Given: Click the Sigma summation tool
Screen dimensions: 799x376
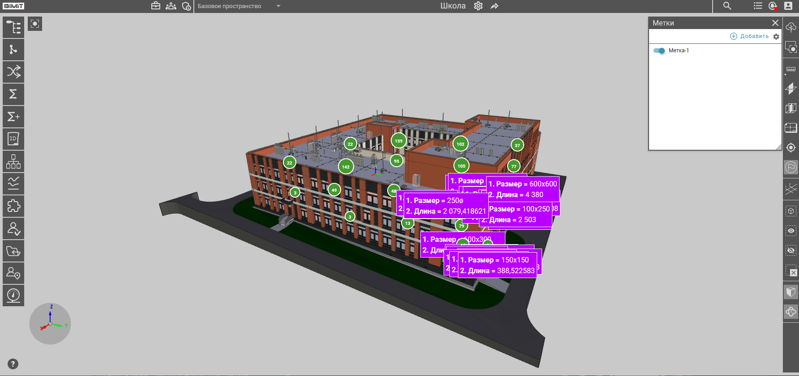Looking at the screenshot, I should (x=13, y=94).
